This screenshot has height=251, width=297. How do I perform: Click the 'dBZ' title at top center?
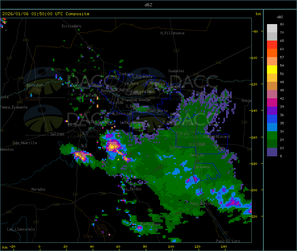[x=148, y=5]
